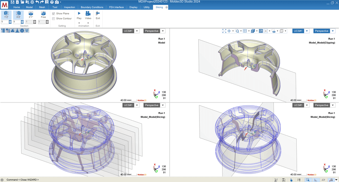Viewport: 339px width, 182px height.
Task: Toggle the eye visibility icon in view toolbar
Action: [x=274, y=31]
